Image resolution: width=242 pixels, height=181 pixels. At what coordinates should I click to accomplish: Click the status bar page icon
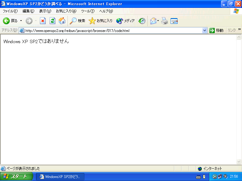(x=3, y=169)
